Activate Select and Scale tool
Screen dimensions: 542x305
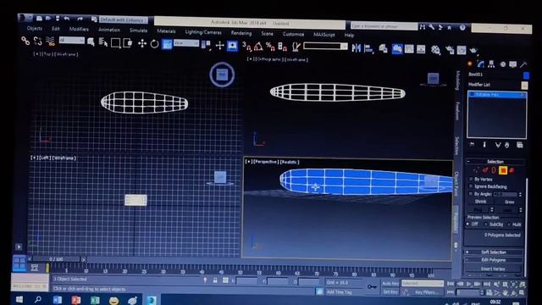[x=167, y=44]
